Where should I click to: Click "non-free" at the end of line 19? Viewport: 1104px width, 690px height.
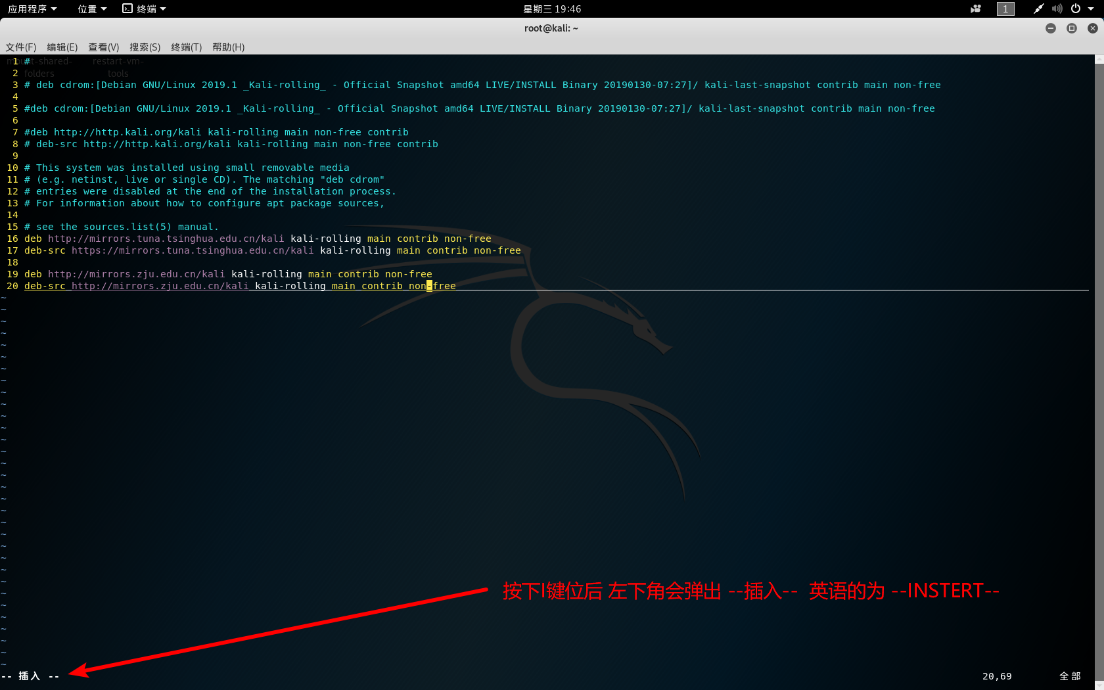409,274
